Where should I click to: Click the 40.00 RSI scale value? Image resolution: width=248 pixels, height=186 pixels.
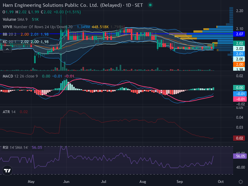241,167
